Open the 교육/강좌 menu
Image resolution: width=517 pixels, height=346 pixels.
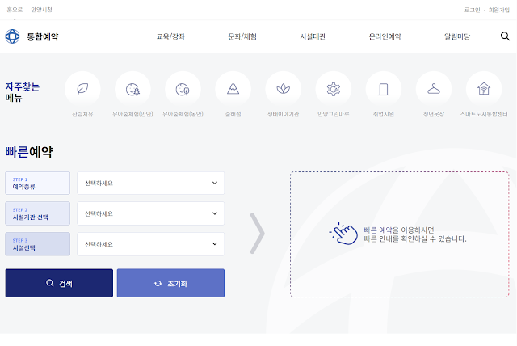coord(170,36)
